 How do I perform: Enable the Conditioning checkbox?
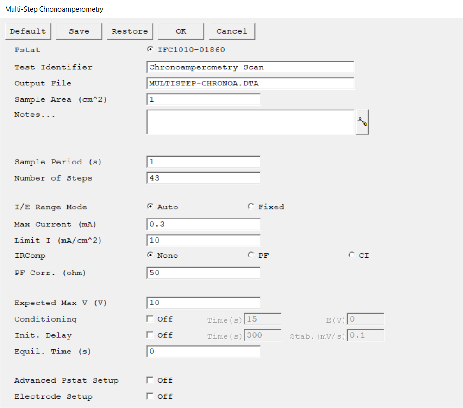[x=150, y=319]
